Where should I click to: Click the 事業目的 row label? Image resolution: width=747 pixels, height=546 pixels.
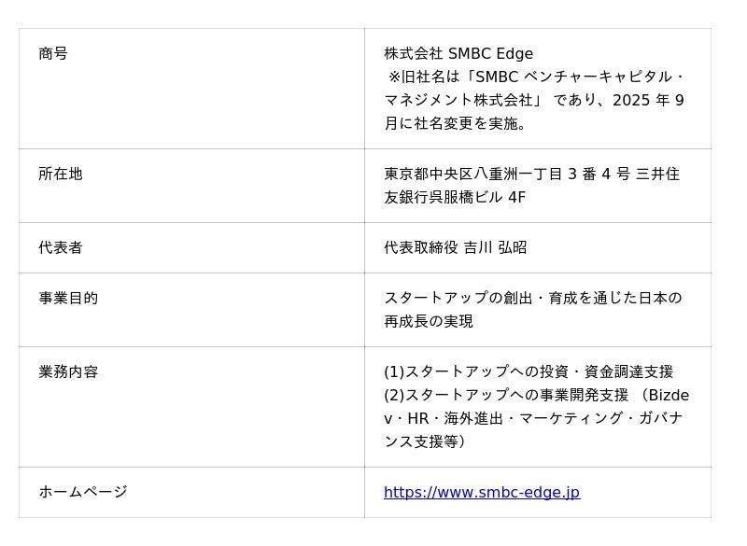[68, 299]
